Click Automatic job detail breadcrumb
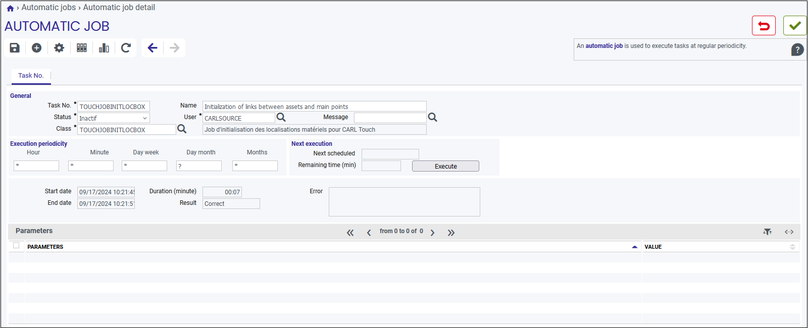 [119, 8]
